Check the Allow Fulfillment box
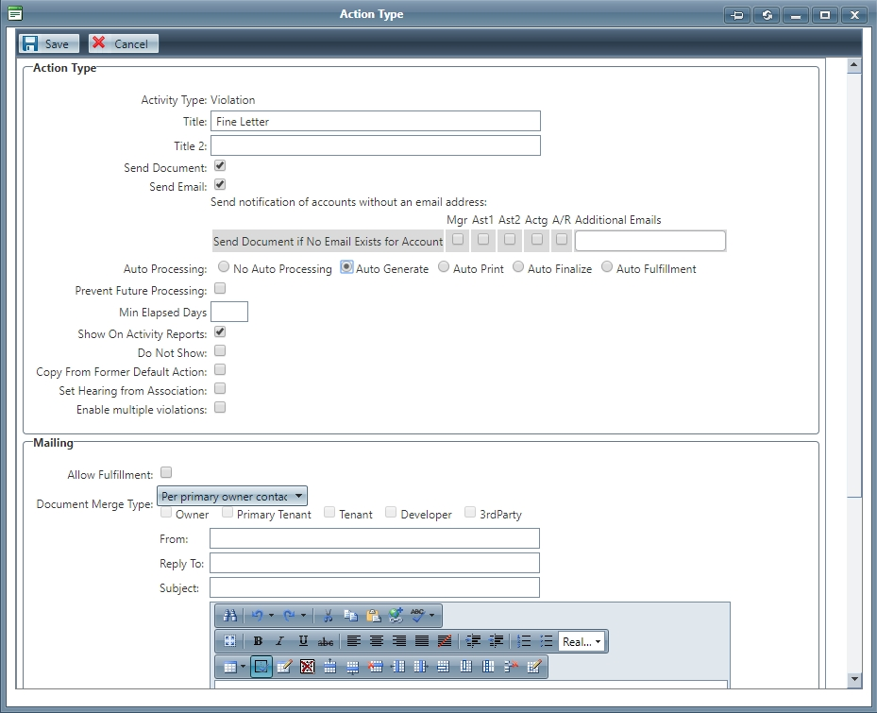 coord(165,472)
